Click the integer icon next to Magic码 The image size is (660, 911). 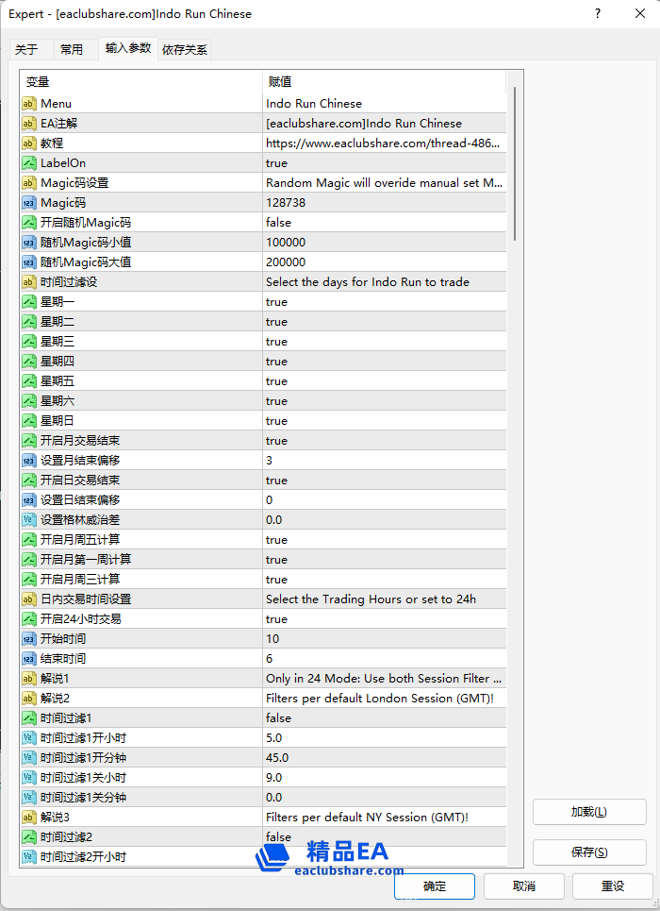coord(29,203)
